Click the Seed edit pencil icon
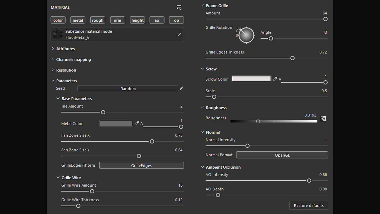 click(181, 88)
